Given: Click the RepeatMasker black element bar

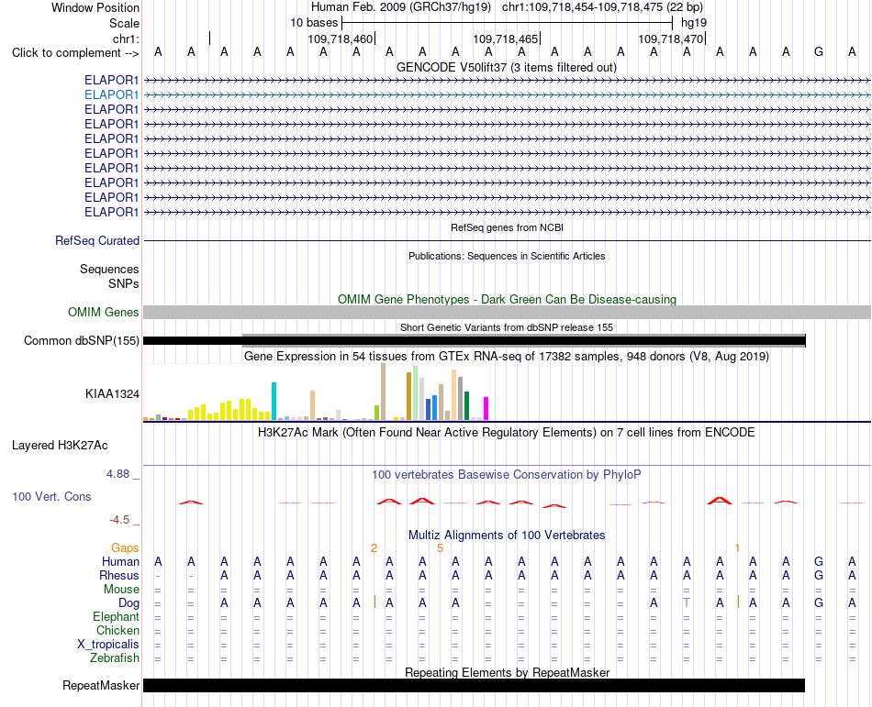Looking at the screenshot, I should 474,685.
